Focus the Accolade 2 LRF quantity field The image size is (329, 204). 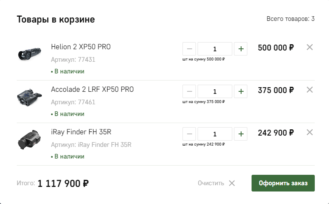pyautogui.click(x=215, y=91)
